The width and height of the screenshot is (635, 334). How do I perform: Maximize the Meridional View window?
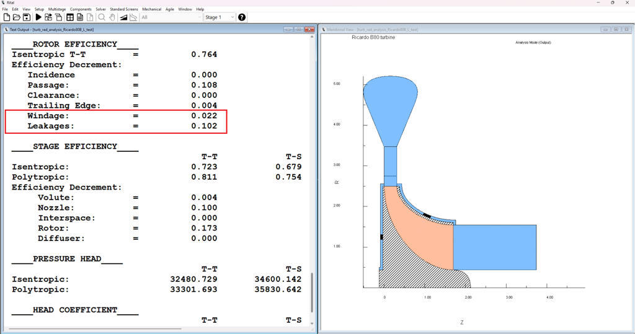click(x=615, y=29)
